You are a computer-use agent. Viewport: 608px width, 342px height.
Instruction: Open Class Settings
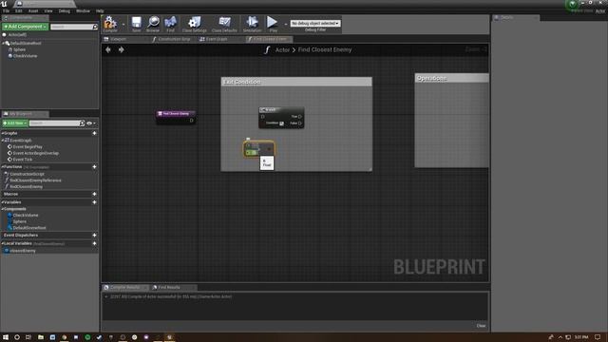point(194,24)
